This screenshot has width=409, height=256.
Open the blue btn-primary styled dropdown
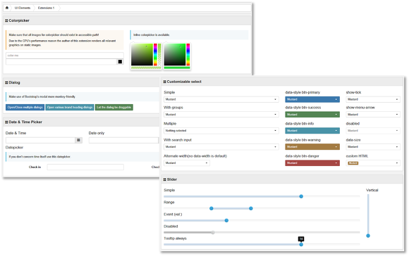[312, 99]
